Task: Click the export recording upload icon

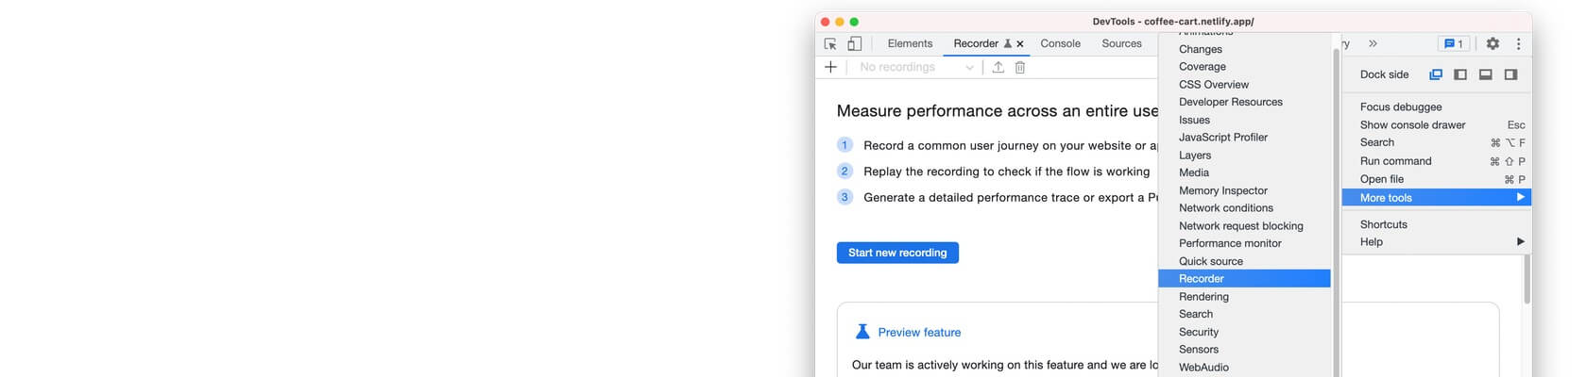Action: click(x=998, y=68)
